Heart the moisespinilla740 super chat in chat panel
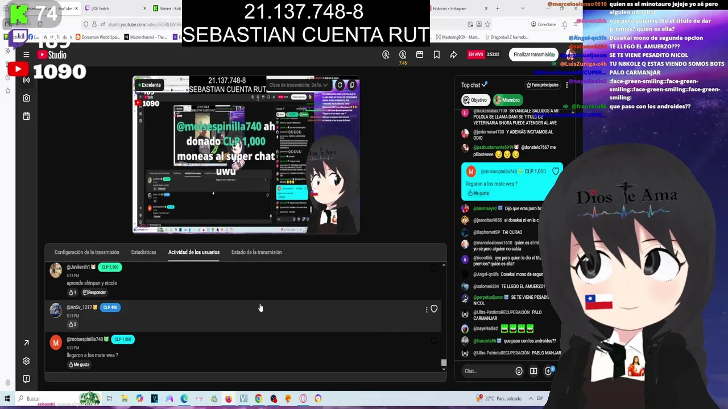This screenshot has height=409, width=728. (x=556, y=171)
